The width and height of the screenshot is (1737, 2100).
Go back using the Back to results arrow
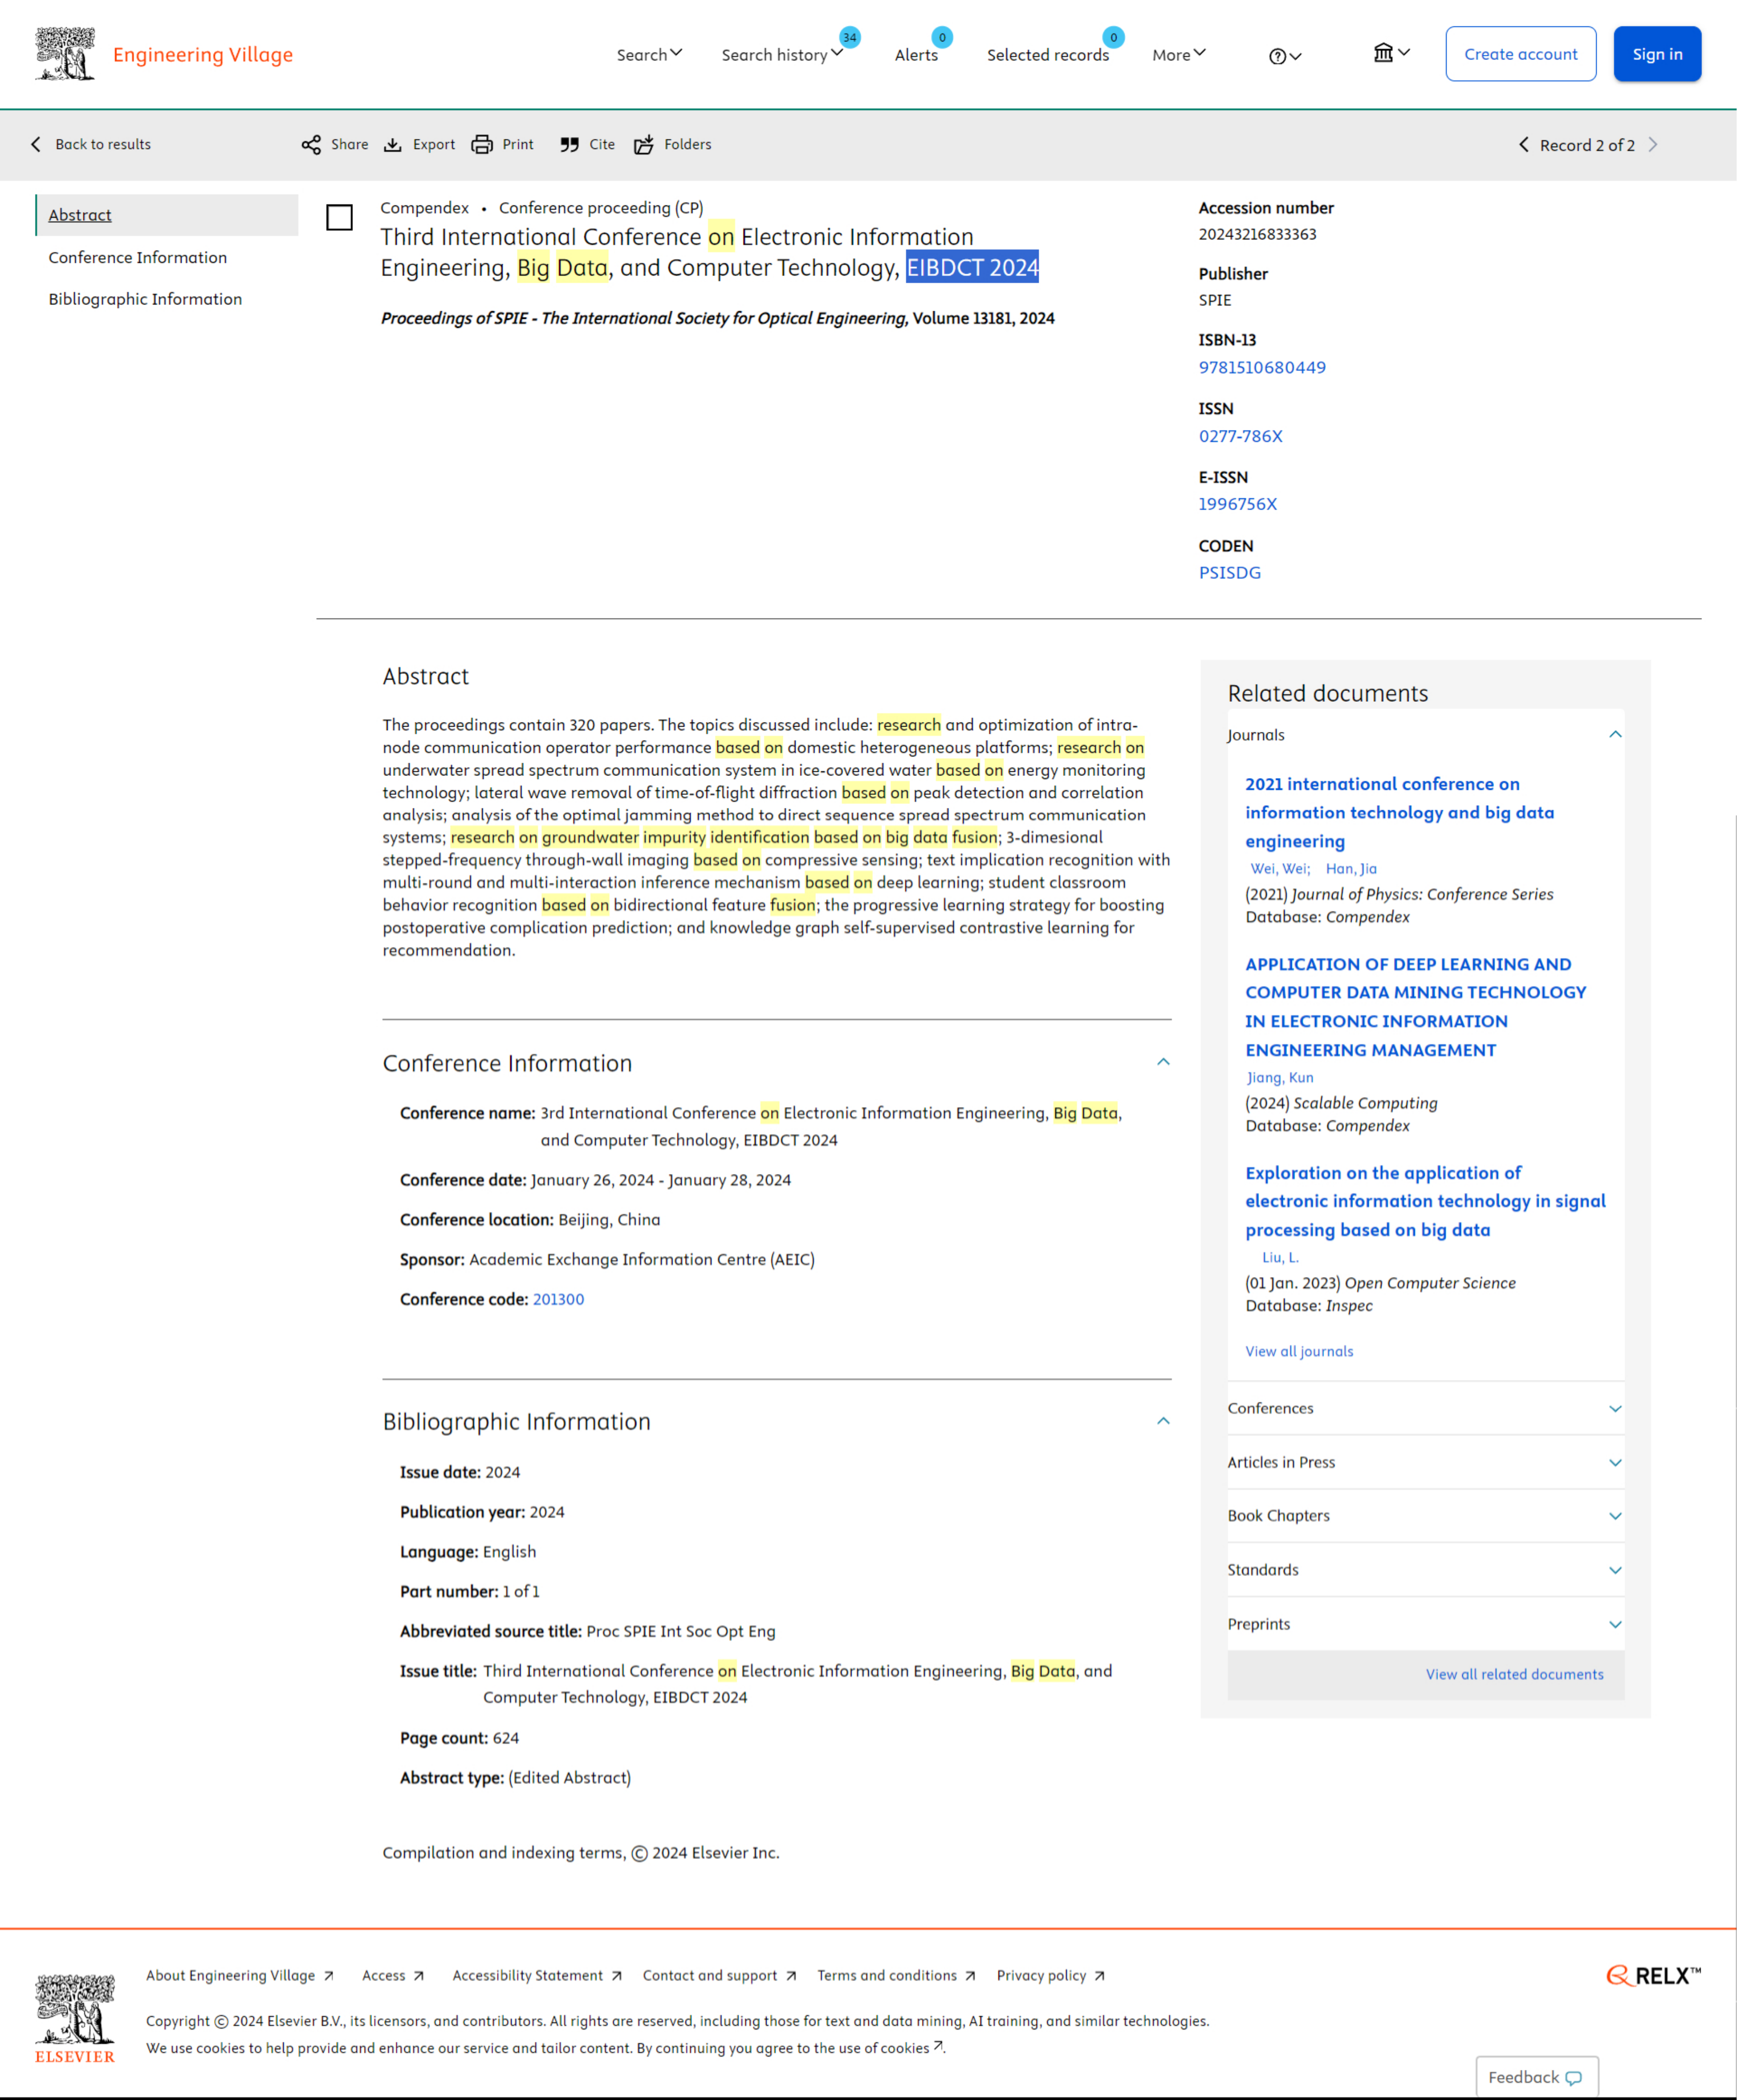pyautogui.click(x=36, y=144)
